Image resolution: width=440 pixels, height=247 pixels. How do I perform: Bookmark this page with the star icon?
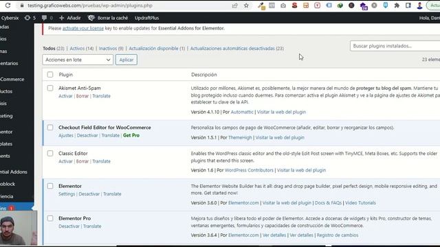(x=246, y=5)
